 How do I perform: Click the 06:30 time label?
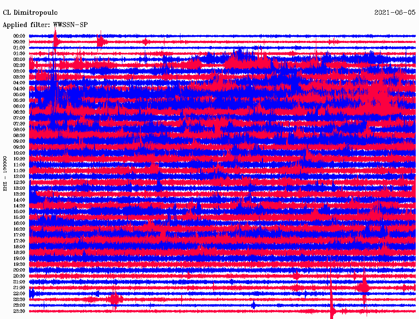tap(19, 112)
